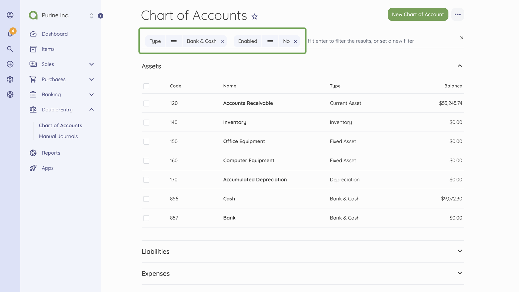Expand the Purchases menu
Image resolution: width=519 pixels, height=292 pixels.
coord(91,79)
